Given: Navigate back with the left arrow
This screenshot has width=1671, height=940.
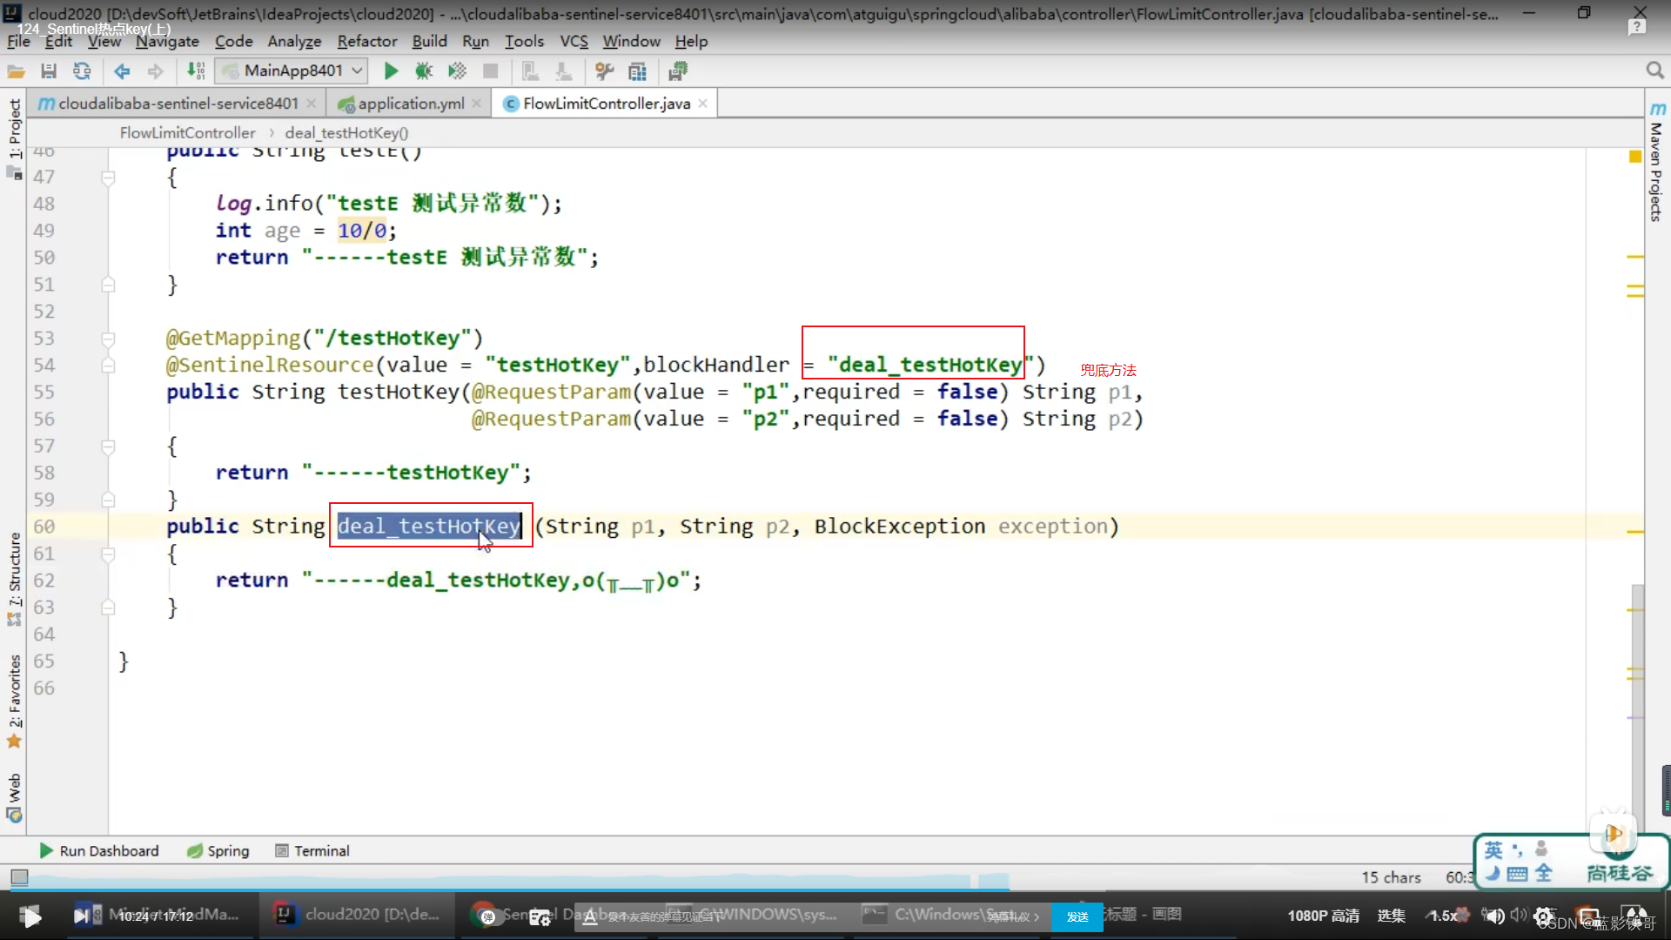Looking at the screenshot, I should click(122, 71).
